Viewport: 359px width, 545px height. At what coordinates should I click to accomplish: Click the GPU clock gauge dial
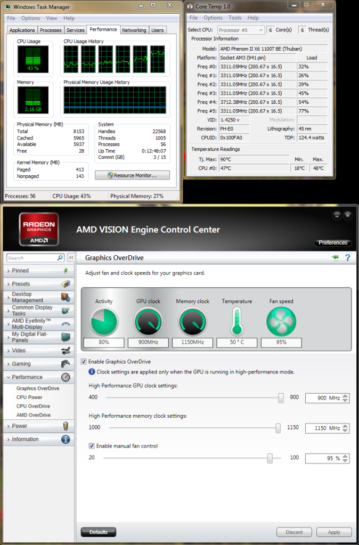pyautogui.click(x=148, y=321)
